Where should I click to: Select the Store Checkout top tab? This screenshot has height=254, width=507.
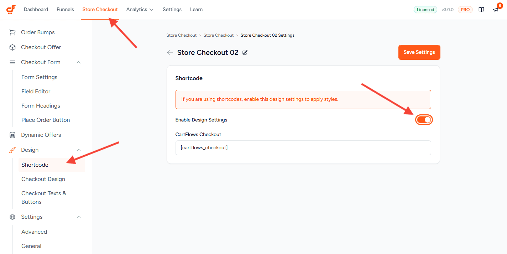100,10
